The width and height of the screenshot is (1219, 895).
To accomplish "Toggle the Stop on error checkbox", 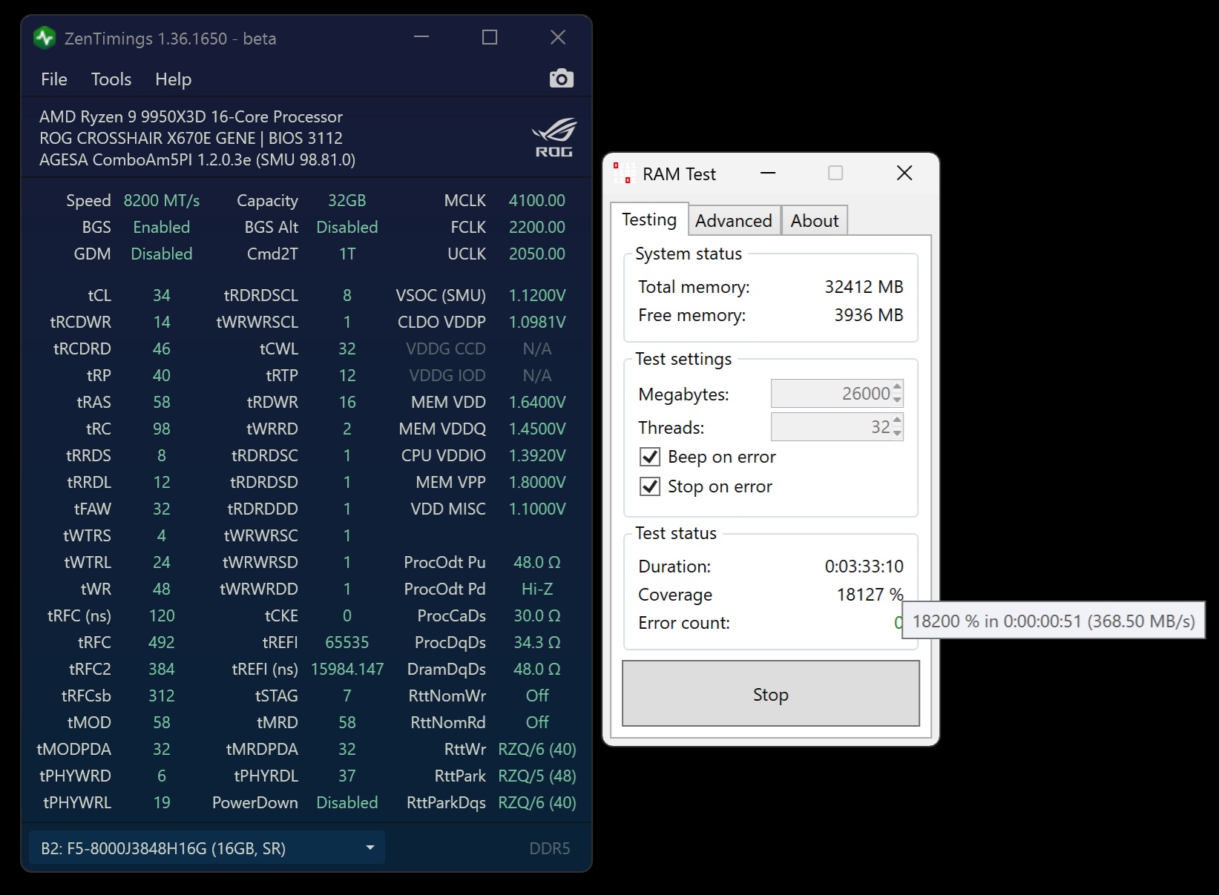I will click(650, 486).
